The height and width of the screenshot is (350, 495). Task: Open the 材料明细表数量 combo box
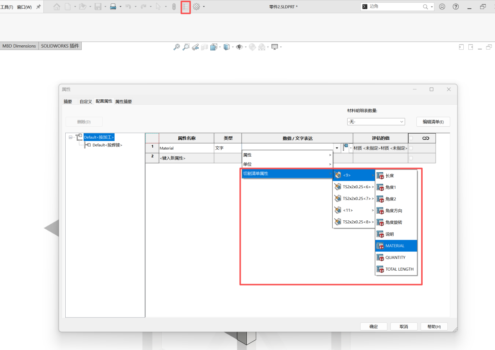click(376, 122)
